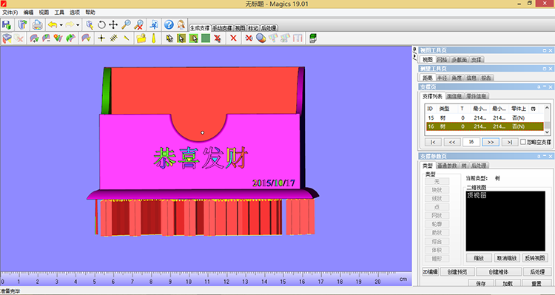Select highlighted support row ID 16
This screenshot has width=555, height=295.
(x=485, y=126)
